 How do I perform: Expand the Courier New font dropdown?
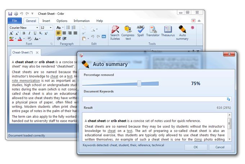click(37, 28)
